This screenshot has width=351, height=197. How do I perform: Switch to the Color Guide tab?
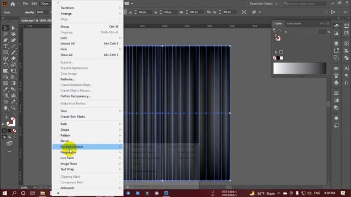[x=294, y=24]
